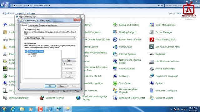Expand All Control Panel Items breadcrumb arrow
The image size is (200, 112).
click(50, 6)
